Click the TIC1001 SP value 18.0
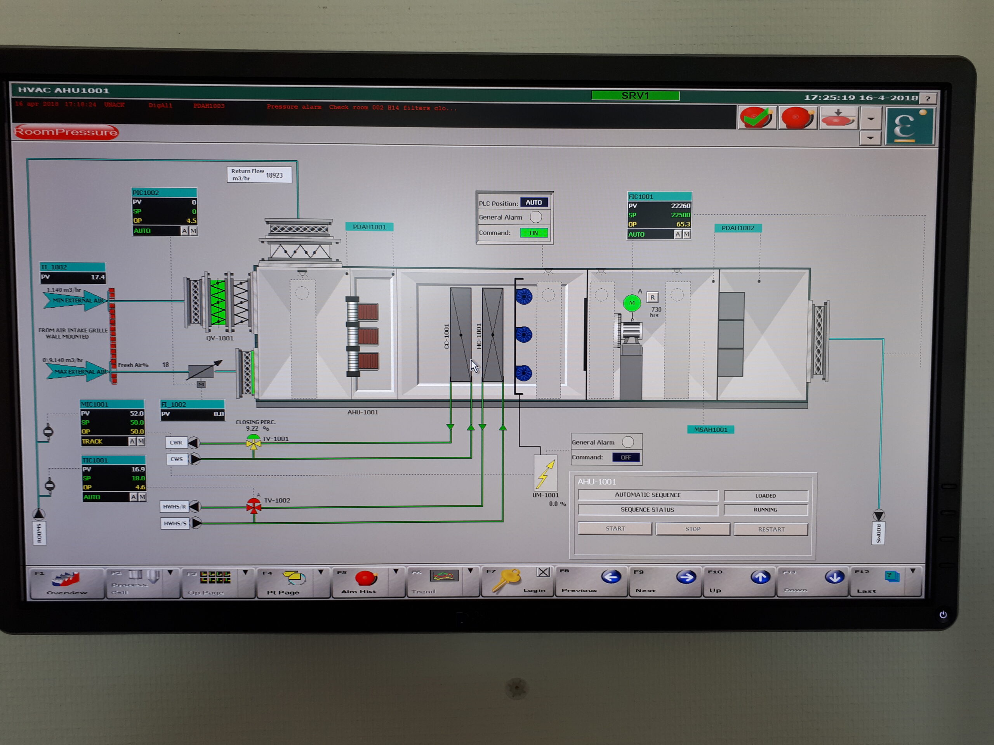The image size is (994, 745). 138,478
